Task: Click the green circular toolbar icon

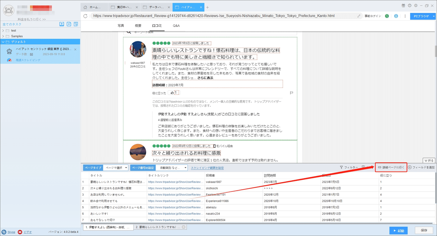Action: pyautogui.click(x=387, y=16)
